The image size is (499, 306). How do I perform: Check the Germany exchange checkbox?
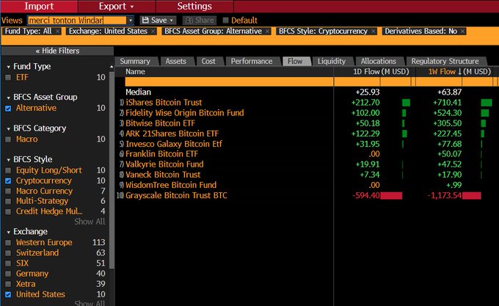(8, 274)
